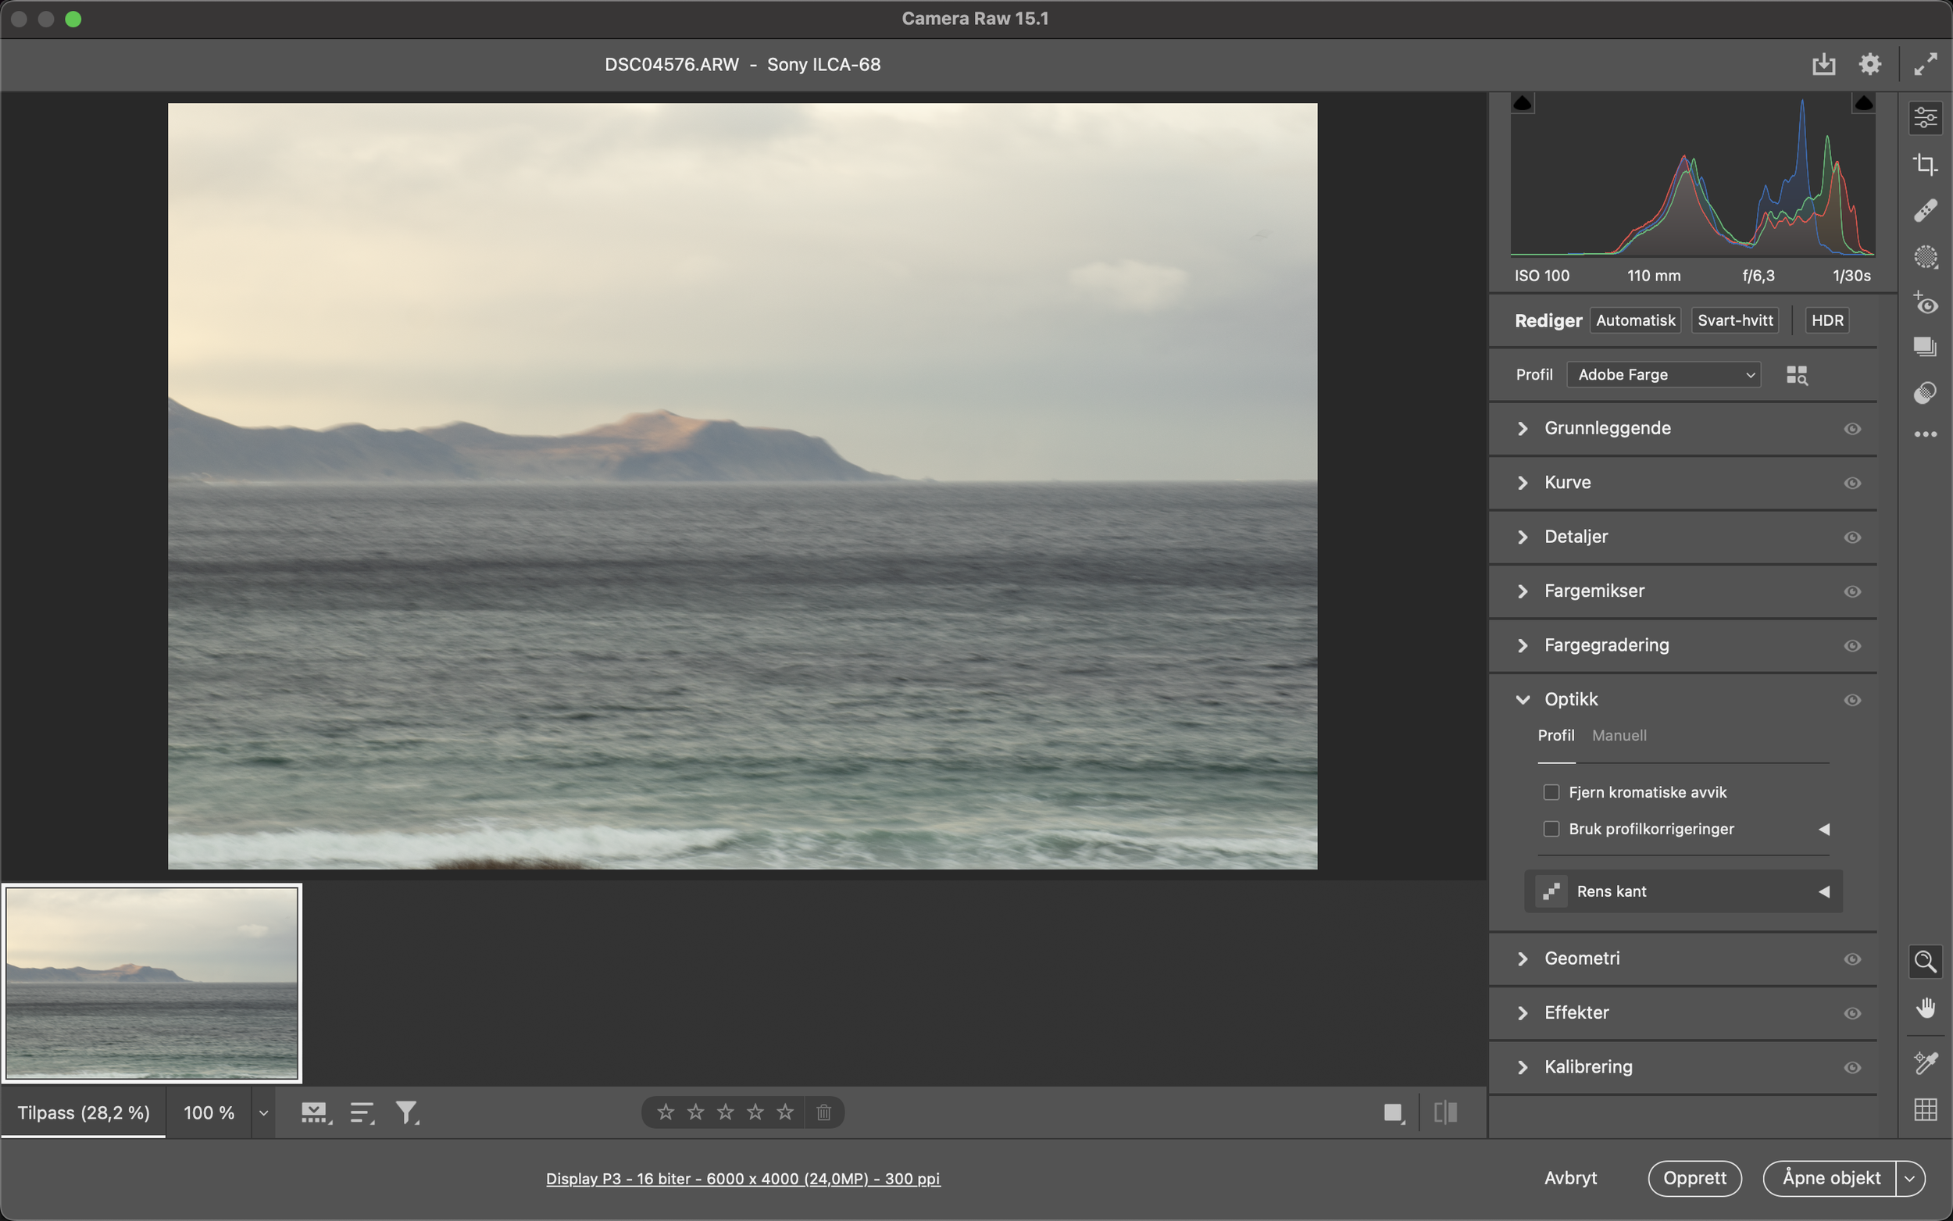
Task: Click the Rens kant defringe icon
Action: coord(1551,891)
